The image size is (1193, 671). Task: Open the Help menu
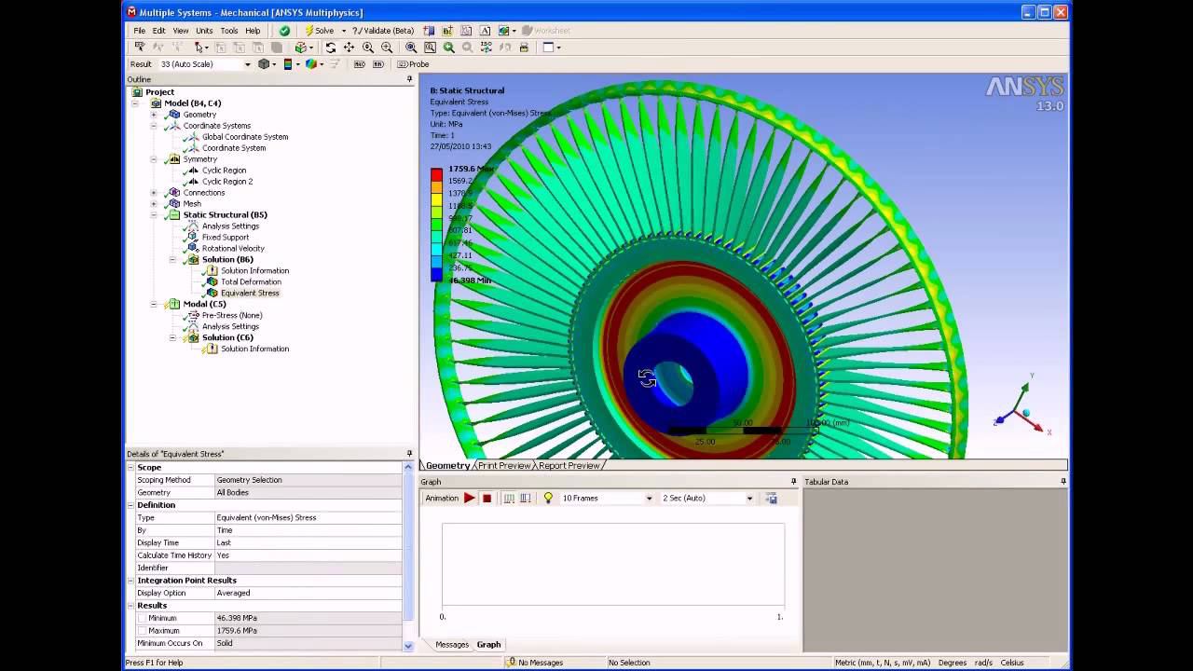253,31
